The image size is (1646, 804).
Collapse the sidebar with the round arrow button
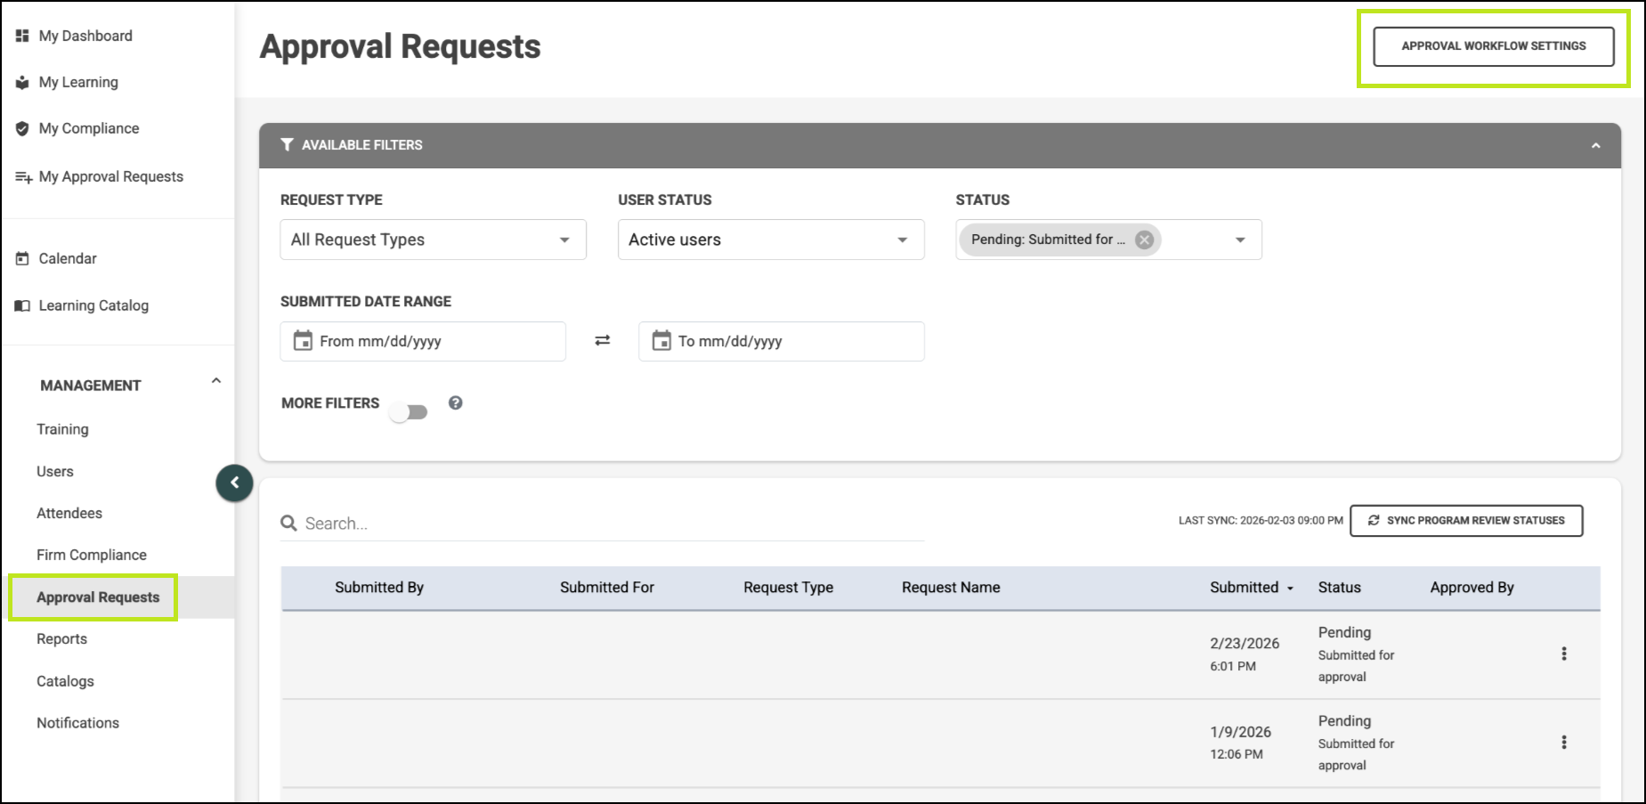(234, 483)
